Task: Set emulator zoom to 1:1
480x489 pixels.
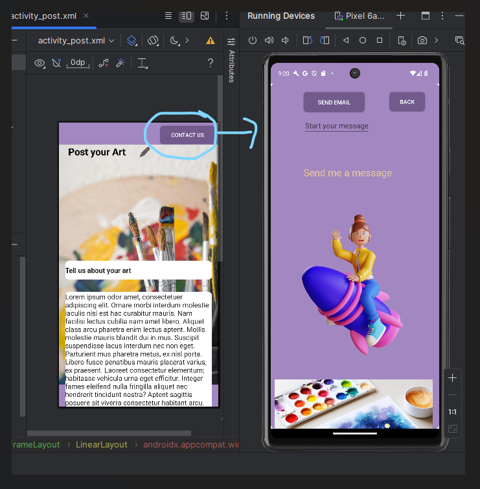Action: pos(452,412)
